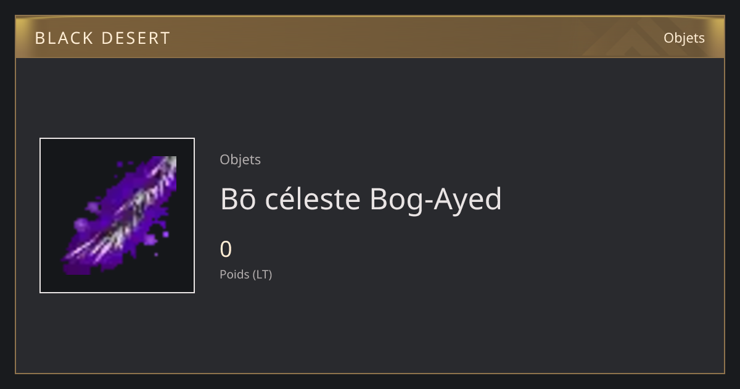Image resolution: width=740 pixels, height=389 pixels.
Task: Click the Poids (LT) label
Action: coord(245,274)
